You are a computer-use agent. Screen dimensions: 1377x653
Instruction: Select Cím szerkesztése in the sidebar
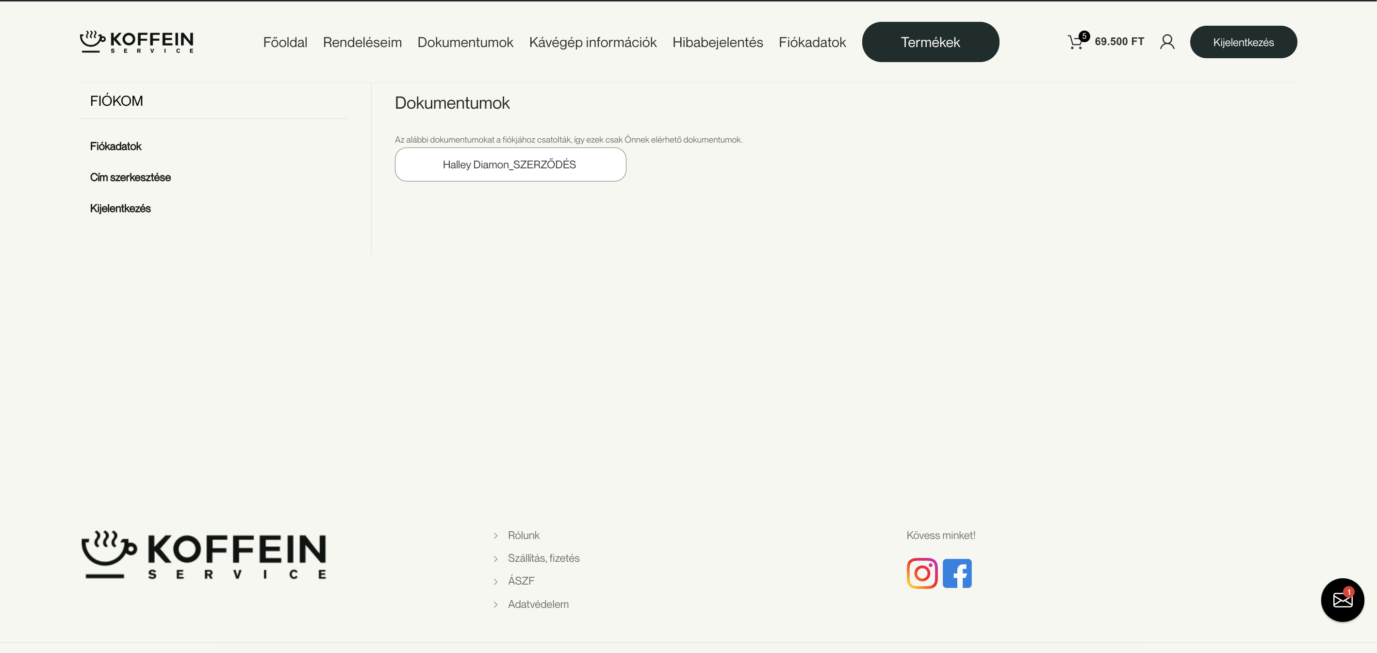[130, 178]
